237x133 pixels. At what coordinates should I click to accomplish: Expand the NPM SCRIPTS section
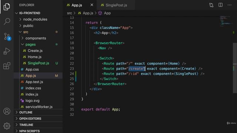(x=29, y=131)
